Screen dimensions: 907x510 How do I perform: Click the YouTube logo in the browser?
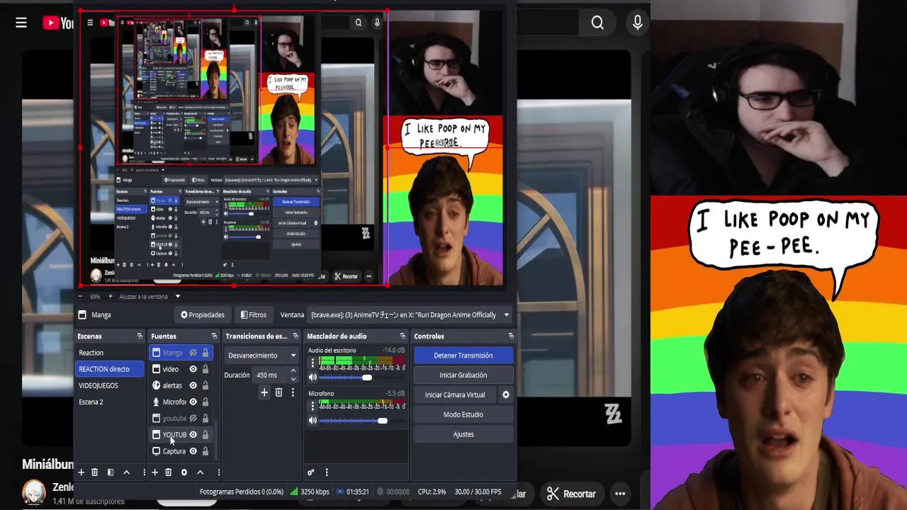pyautogui.click(x=58, y=23)
